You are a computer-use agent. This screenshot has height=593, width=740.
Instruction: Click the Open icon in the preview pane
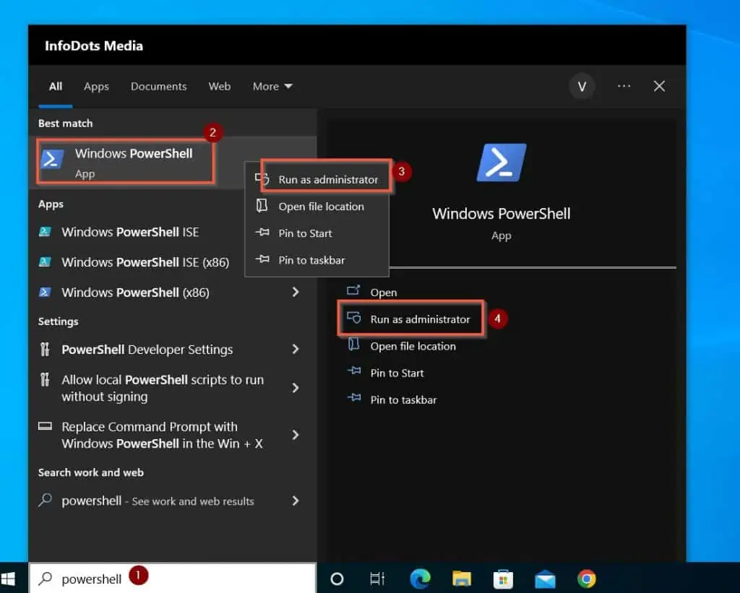tap(353, 290)
